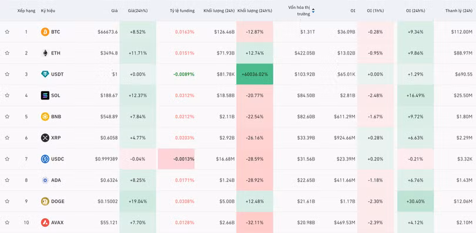
Task: Sort by Khối lượng (24h) header
Action: pos(219,11)
